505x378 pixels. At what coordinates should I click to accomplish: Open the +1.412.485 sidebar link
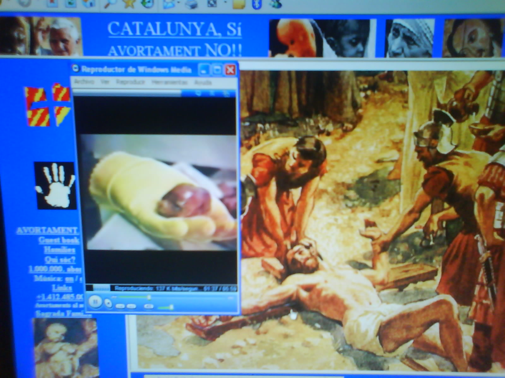(x=60, y=297)
